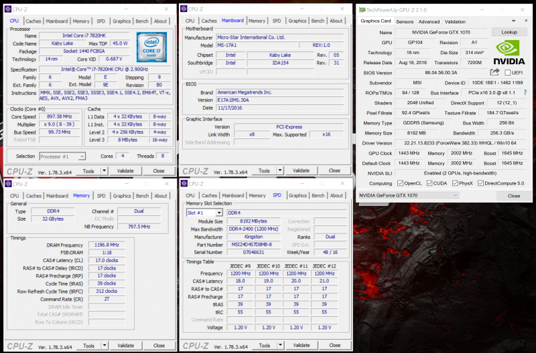Open the Bench tab in the CPU window
The height and width of the screenshot is (353, 536).
click(x=142, y=21)
